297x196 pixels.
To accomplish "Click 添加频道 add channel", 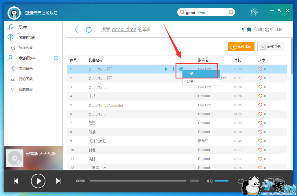I will tap(25, 48).
